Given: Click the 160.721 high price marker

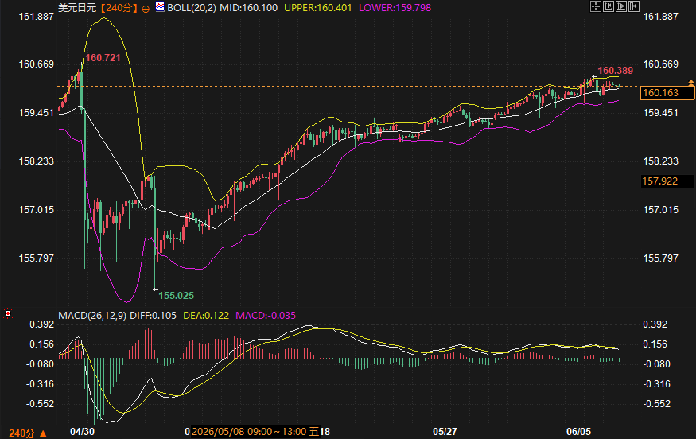Looking at the screenshot, I should [x=103, y=58].
